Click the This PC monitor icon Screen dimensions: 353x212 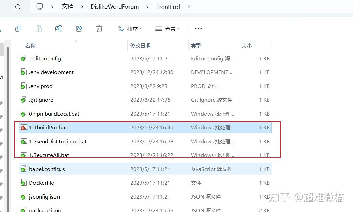pos(40,6)
